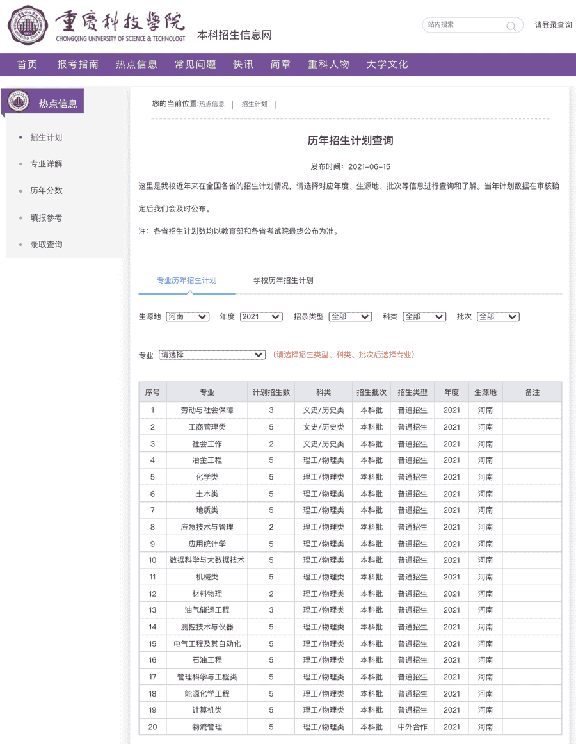The image size is (576, 744).
Task: Click the university logo emblem
Action: [x=27, y=26]
